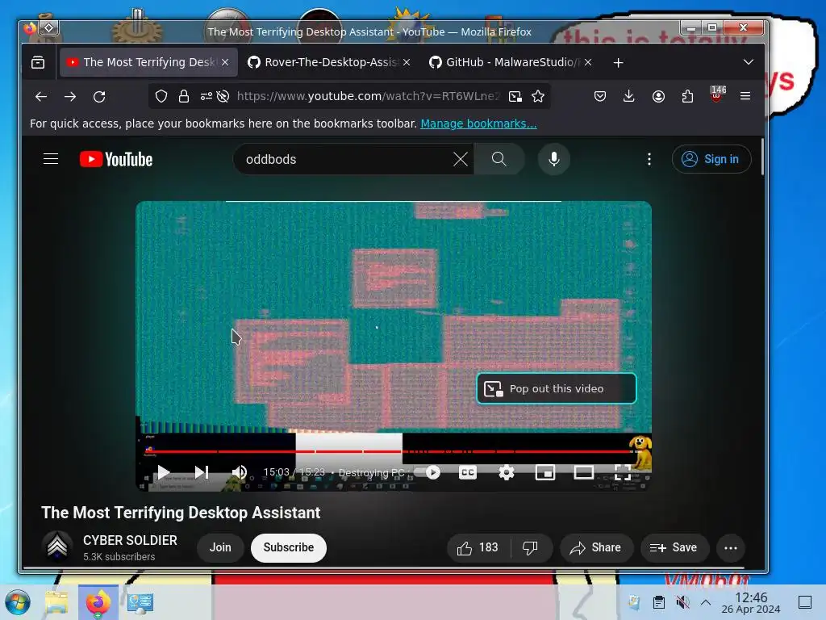The image size is (826, 620).
Task: Open Firefox View tab list icon
Action: (38, 63)
